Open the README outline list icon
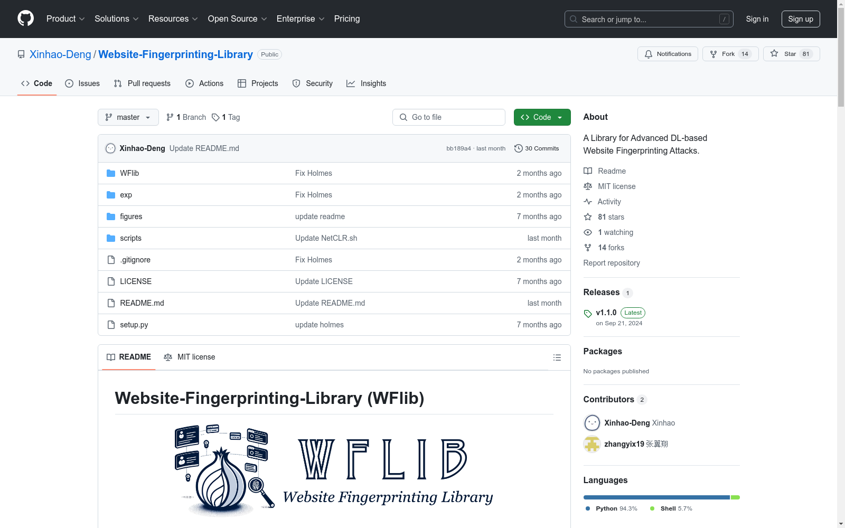 coord(557,357)
